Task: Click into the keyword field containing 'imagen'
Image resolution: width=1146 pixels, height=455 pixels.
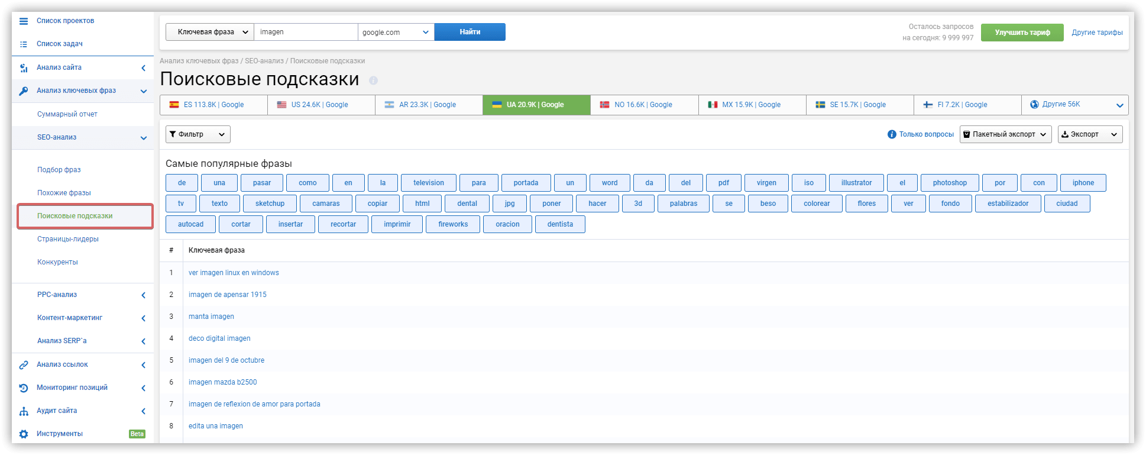Action: 306,32
